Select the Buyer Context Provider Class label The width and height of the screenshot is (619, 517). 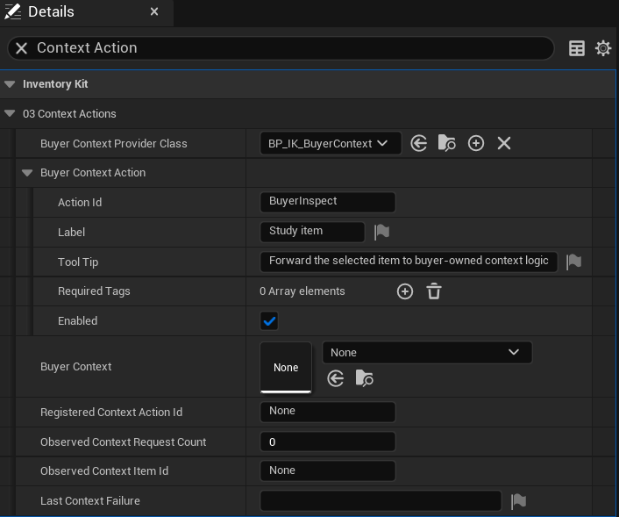click(x=114, y=143)
